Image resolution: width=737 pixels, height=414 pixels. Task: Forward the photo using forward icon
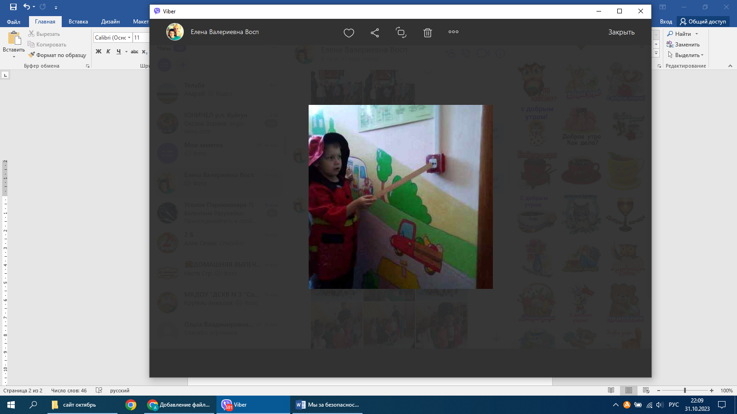[x=401, y=32]
